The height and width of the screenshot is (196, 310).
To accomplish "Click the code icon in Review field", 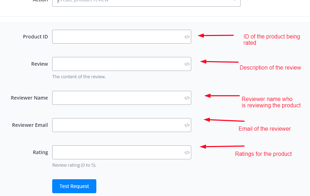I will 187,64.
